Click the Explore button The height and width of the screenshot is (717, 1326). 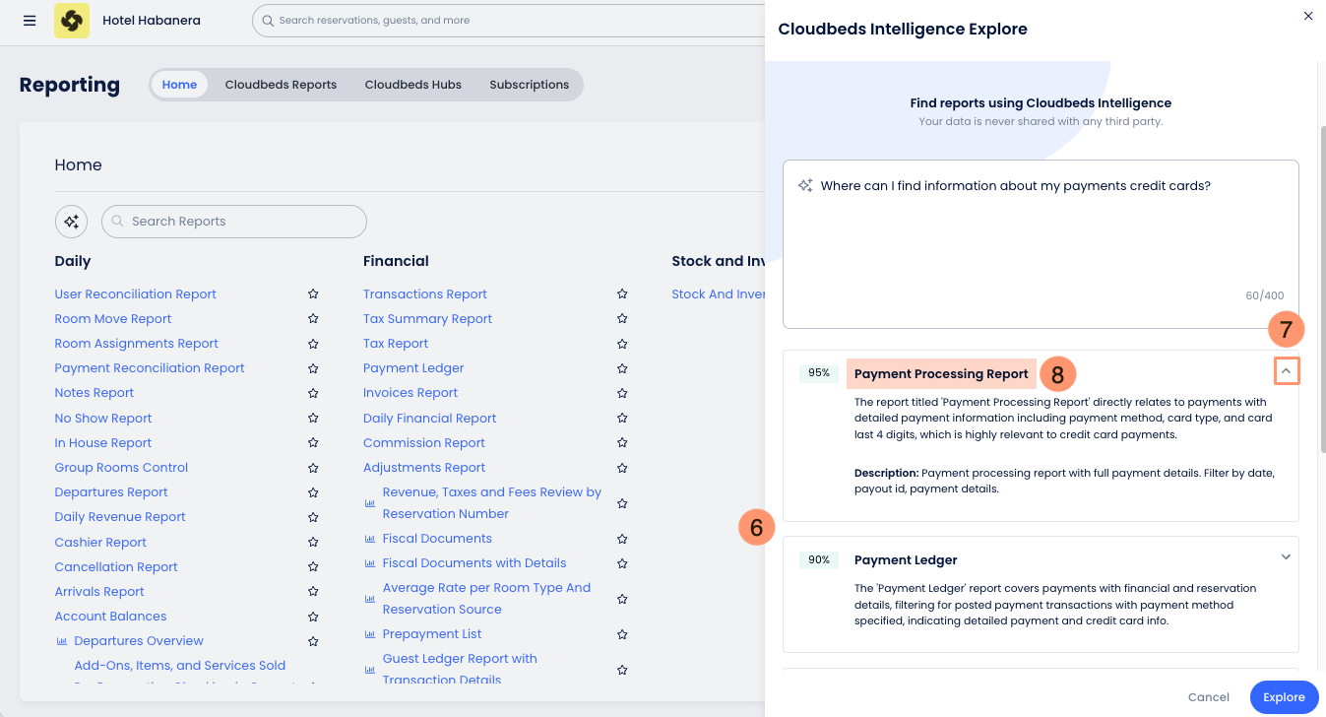click(1284, 697)
